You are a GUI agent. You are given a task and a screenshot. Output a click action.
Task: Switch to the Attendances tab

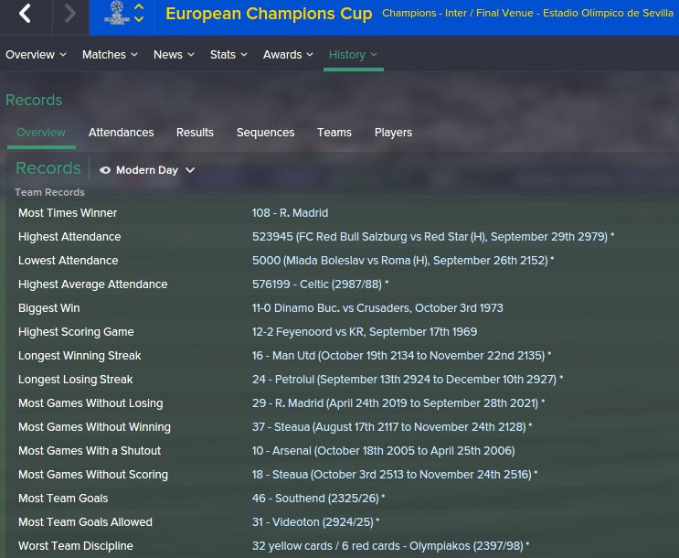(121, 133)
